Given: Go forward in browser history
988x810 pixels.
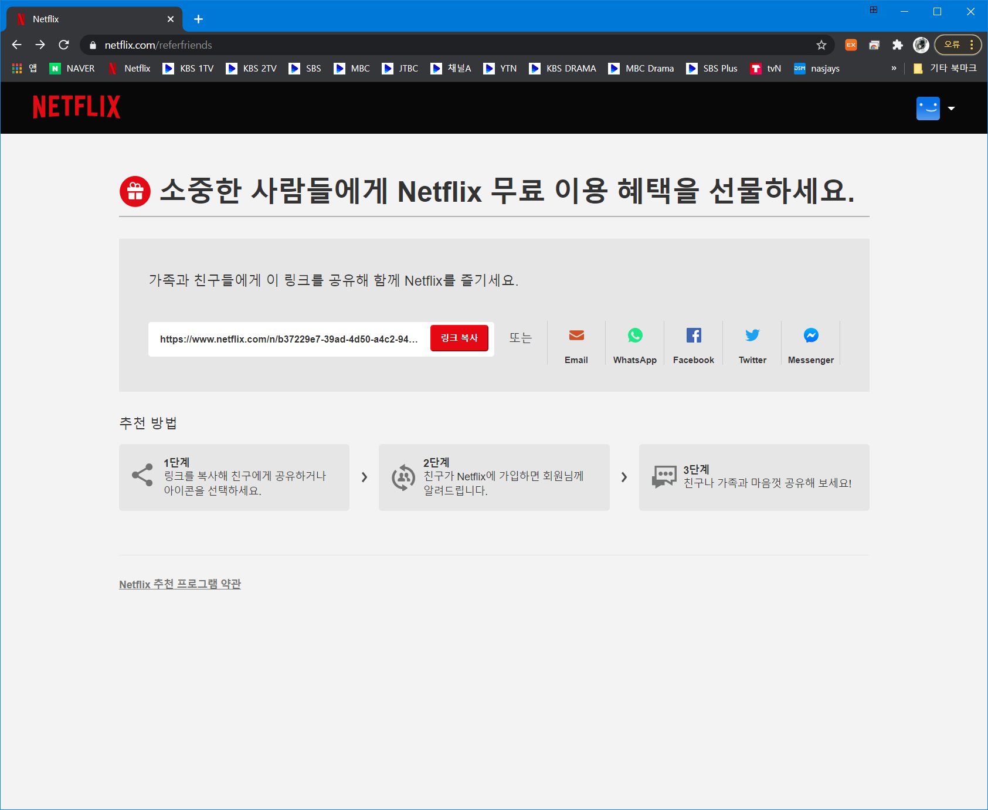Looking at the screenshot, I should 40,45.
